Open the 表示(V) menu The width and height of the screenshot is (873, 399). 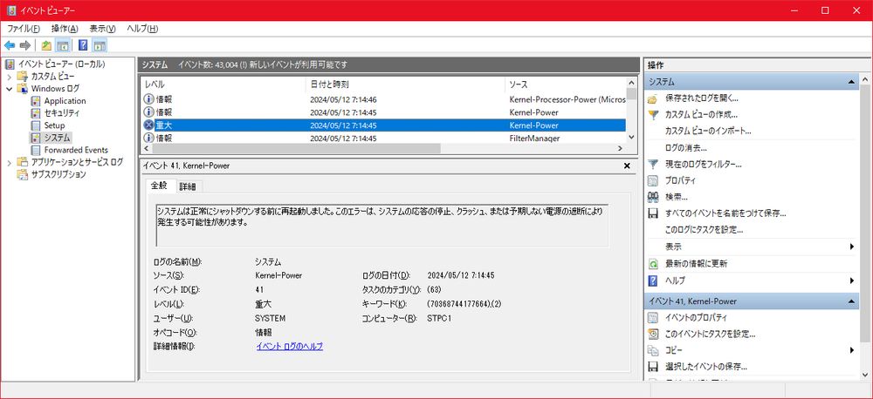tap(102, 29)
